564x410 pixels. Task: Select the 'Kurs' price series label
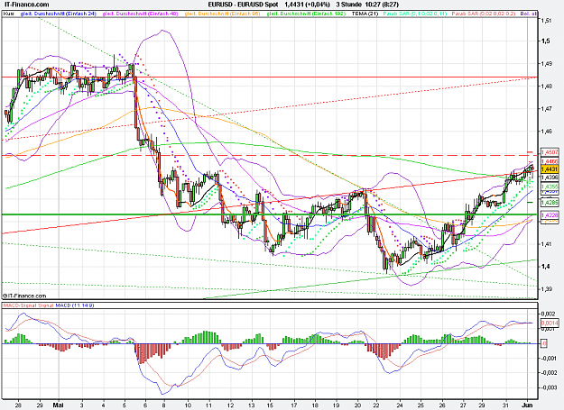tap(8, 14)
